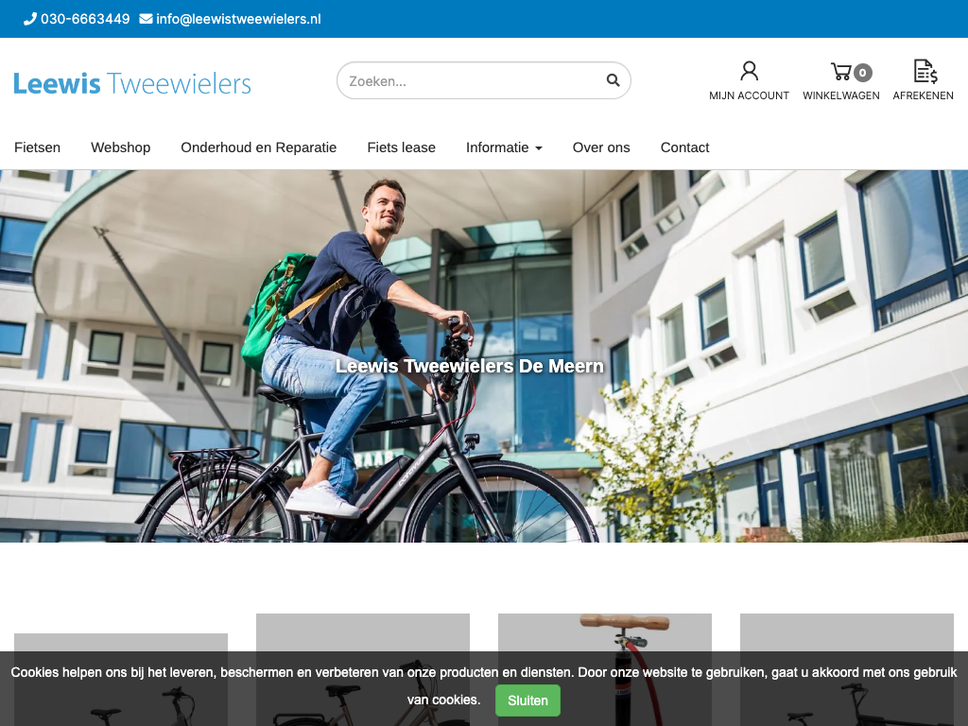Click the cart item count badge

coord(862,73)
